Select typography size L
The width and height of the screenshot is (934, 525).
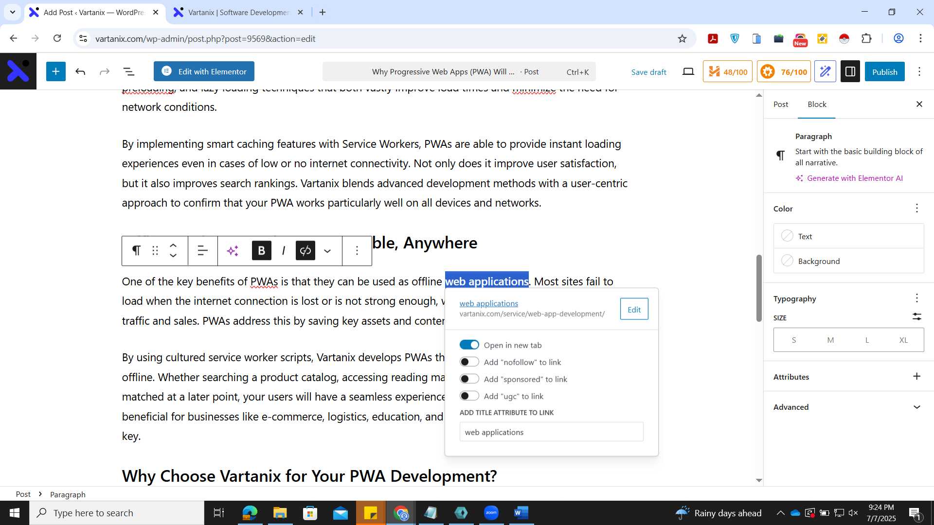[x=867, y=340]
